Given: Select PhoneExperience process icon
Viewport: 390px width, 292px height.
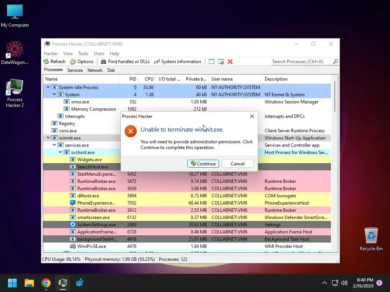Looking at the screenshot, I should pyautogui.click(x=73, y=203).
